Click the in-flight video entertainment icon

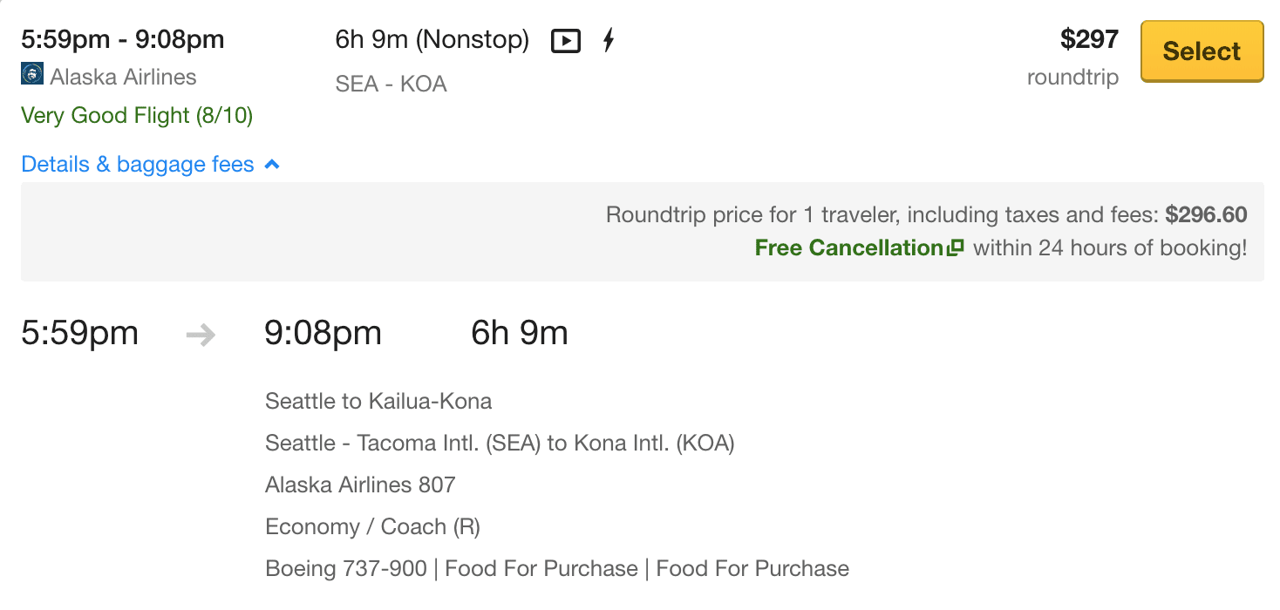(566, 41)
